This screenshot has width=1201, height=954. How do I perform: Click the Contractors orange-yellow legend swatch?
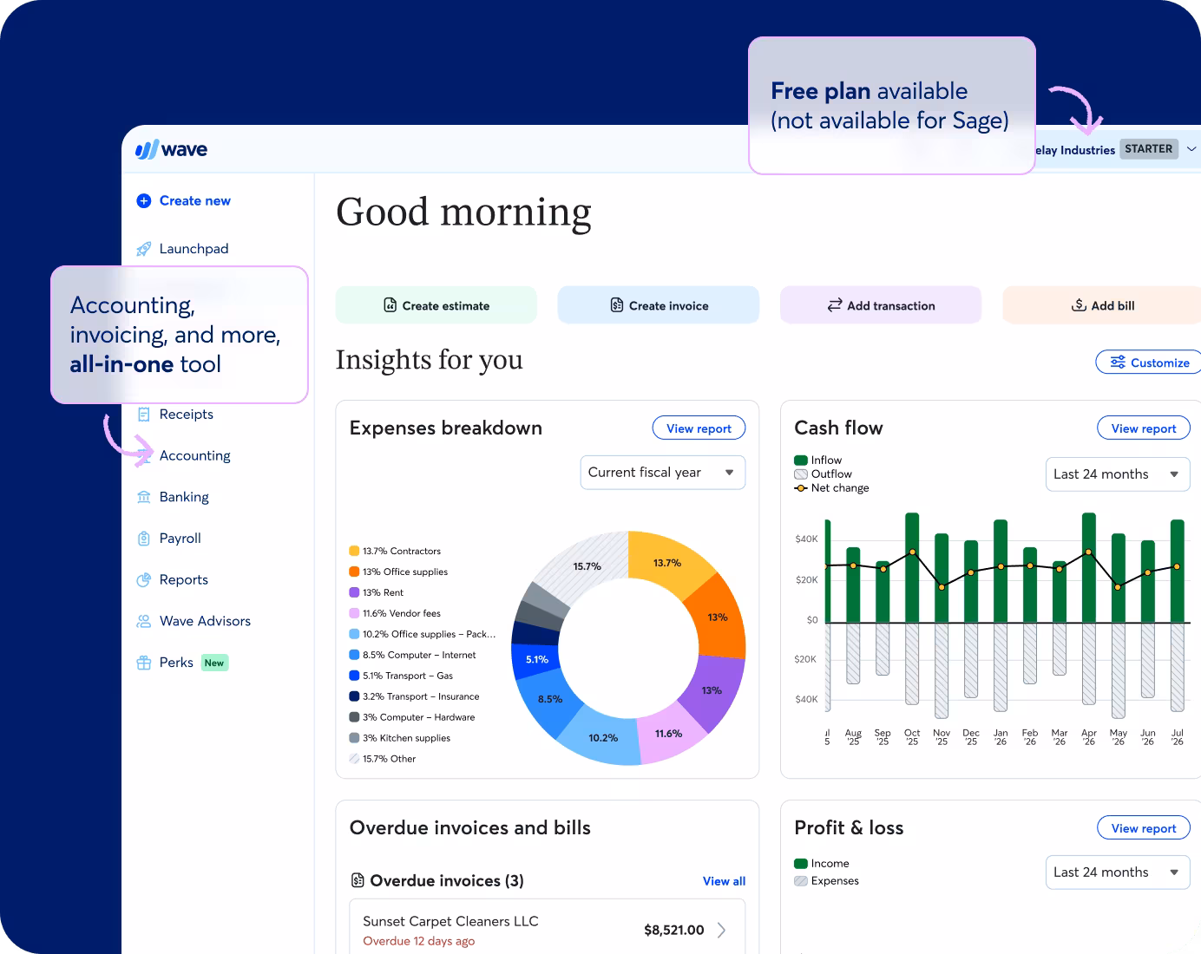[x=354, y=551]
